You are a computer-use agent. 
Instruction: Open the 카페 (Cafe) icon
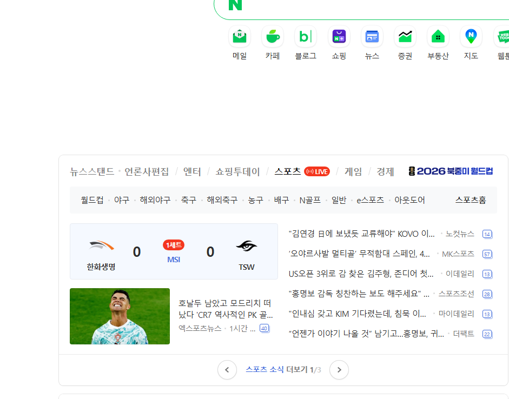pyautogui.click(x=273, y=37)
